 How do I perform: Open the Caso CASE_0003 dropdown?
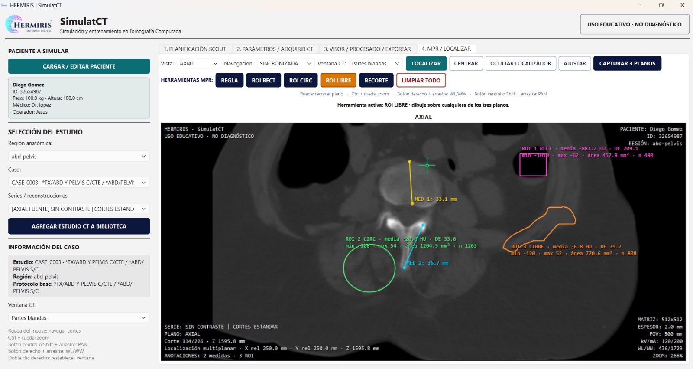tap(79, 183)
